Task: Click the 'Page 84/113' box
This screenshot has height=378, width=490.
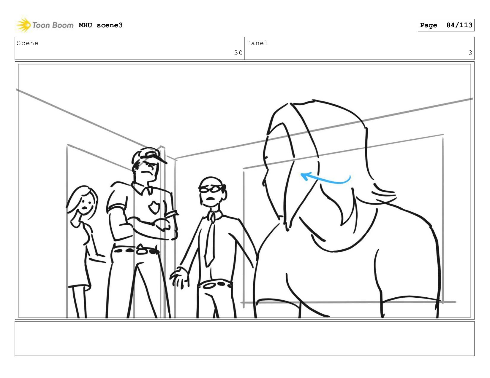Action: (446, 25)
